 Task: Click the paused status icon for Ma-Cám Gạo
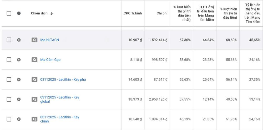coord(19,60)
